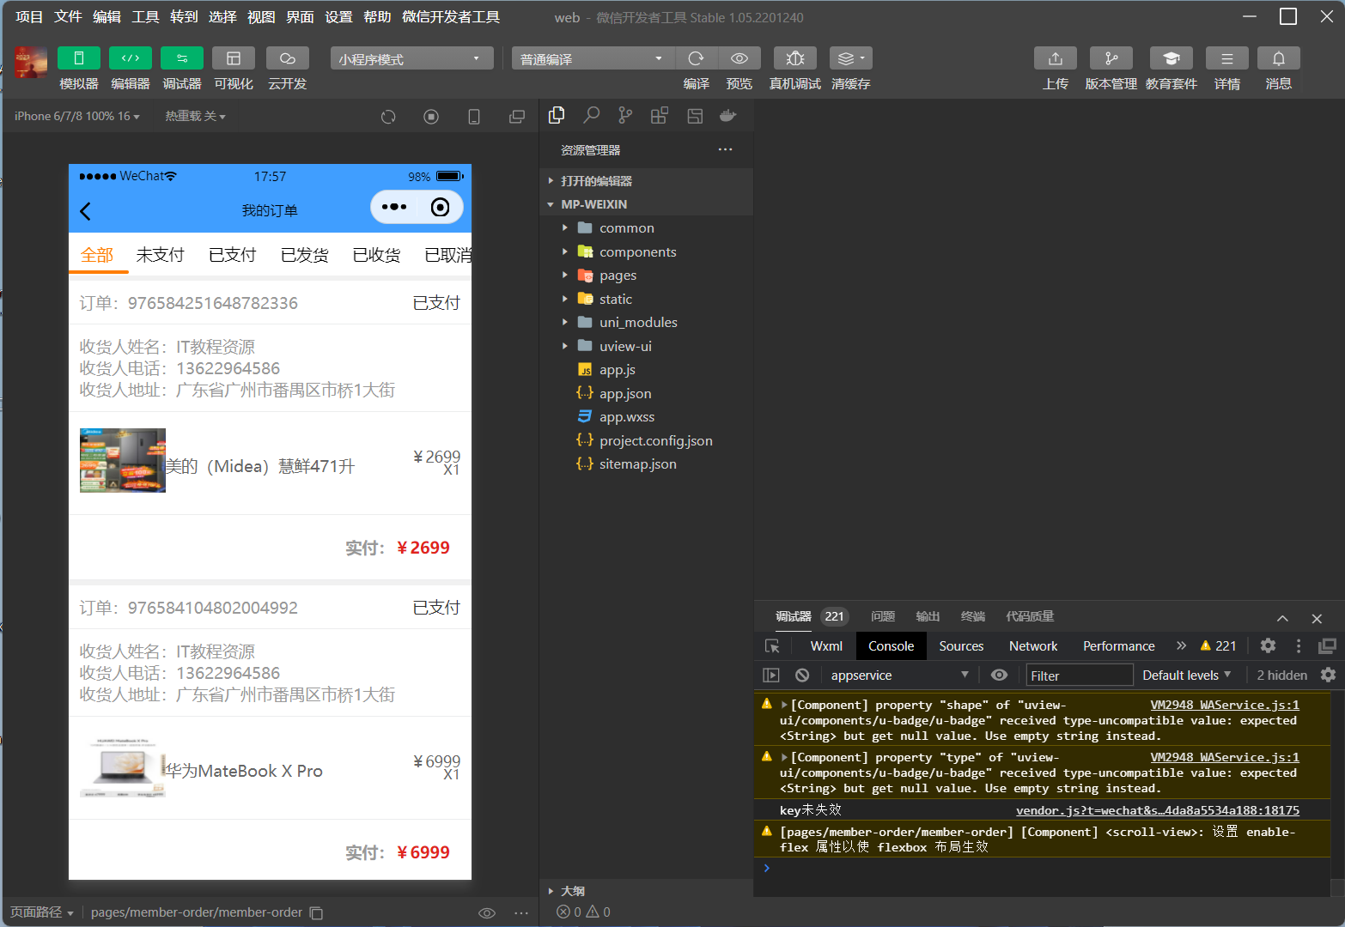Open the mini program mode dropdown
Screen dimensions: 1345x927
pyautogui.click(x=412, y=58)
